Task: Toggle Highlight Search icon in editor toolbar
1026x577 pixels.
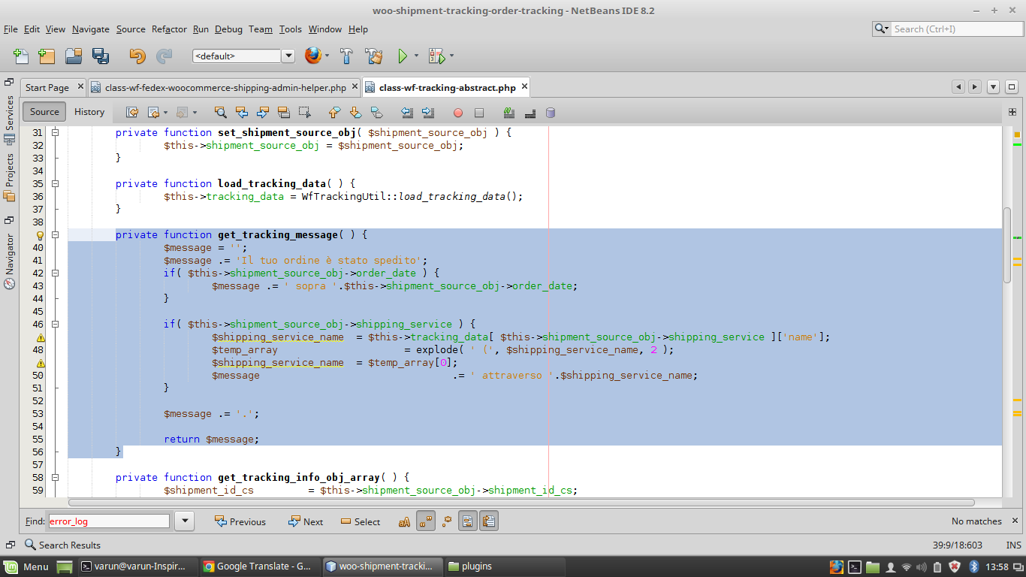Action: coord(284,113)
